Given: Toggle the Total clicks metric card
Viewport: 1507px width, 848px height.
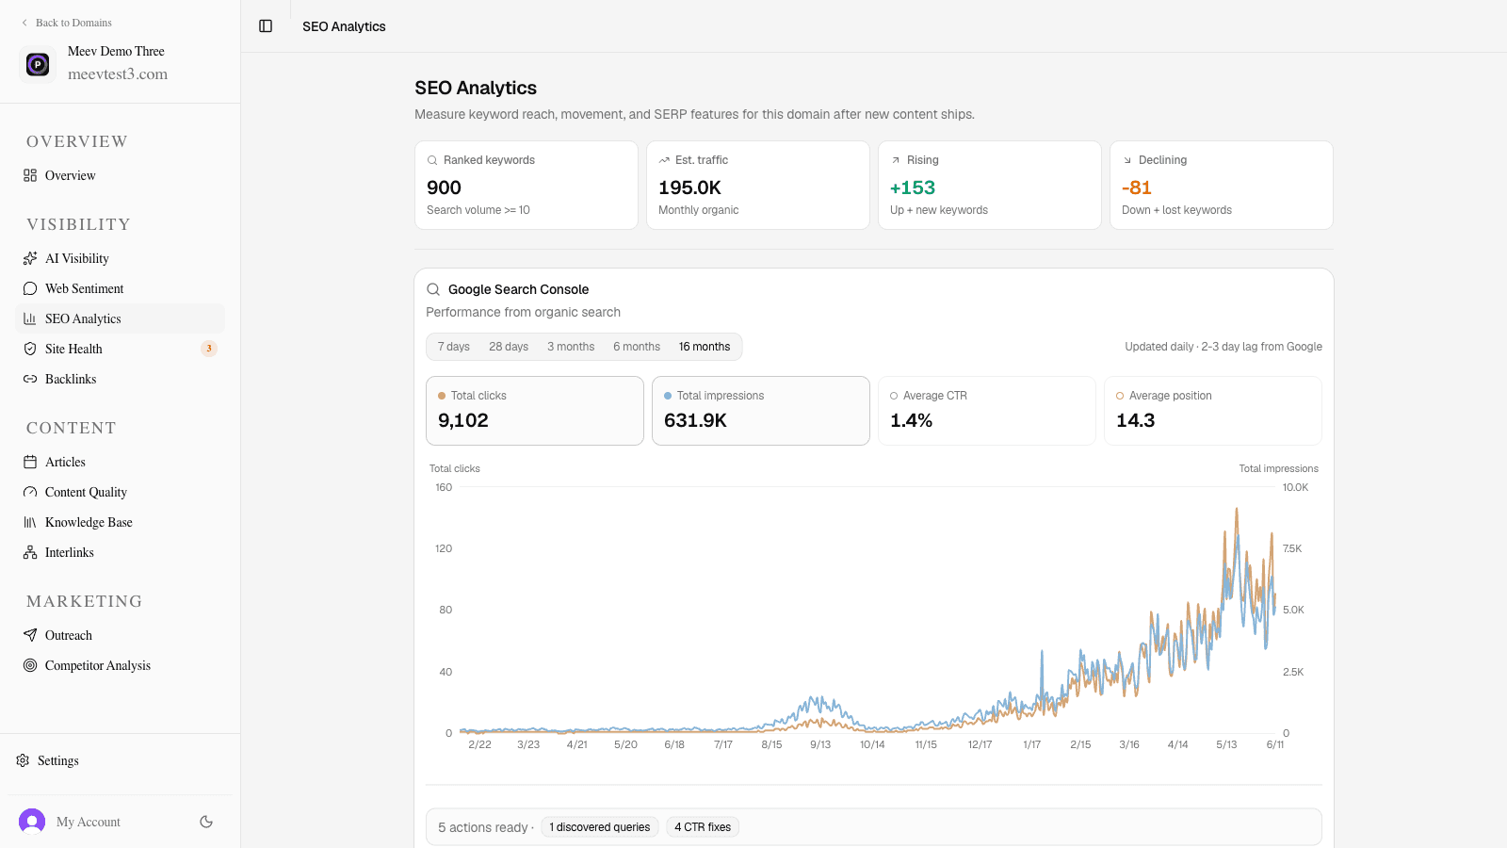Looking at the screenshot, I should pos(535,411).
